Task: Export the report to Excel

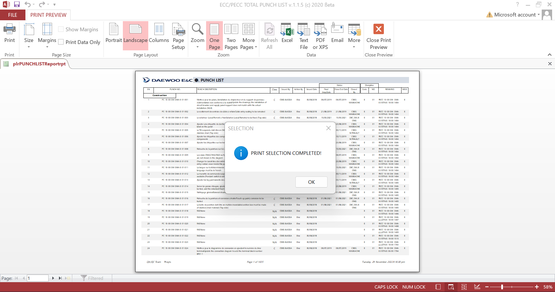Action: pos(287,33)
